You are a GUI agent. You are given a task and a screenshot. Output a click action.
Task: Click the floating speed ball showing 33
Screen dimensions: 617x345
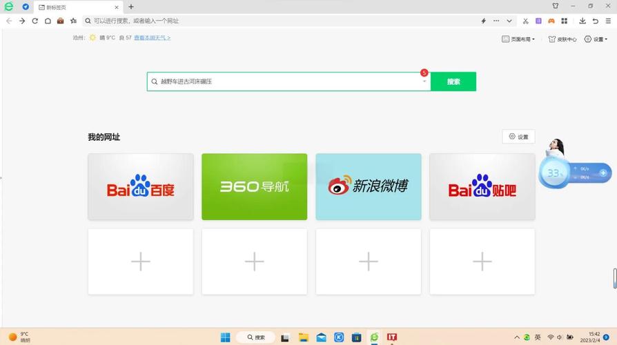click(554, 172)
